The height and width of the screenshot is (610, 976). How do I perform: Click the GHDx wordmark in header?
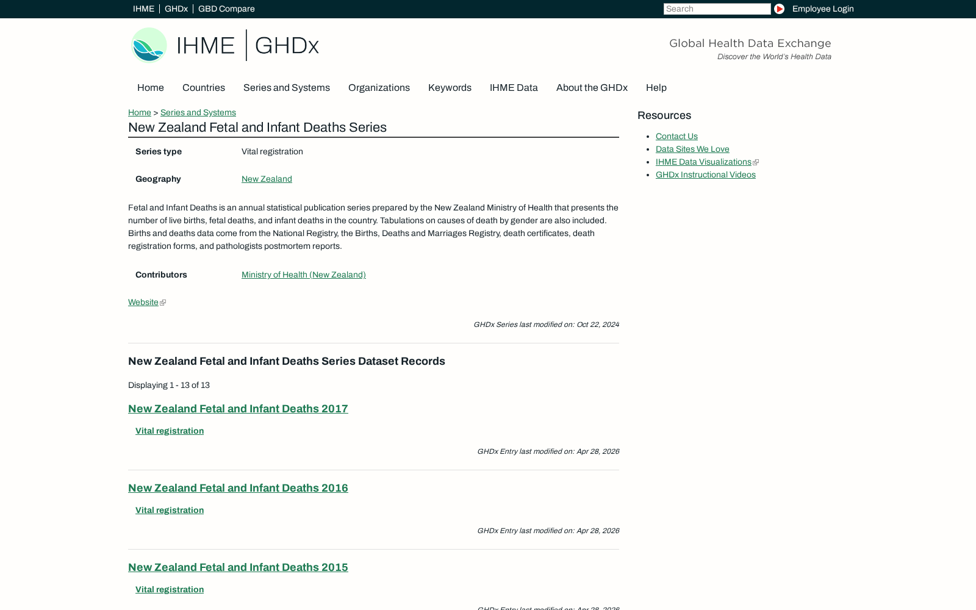click(287, 46)
